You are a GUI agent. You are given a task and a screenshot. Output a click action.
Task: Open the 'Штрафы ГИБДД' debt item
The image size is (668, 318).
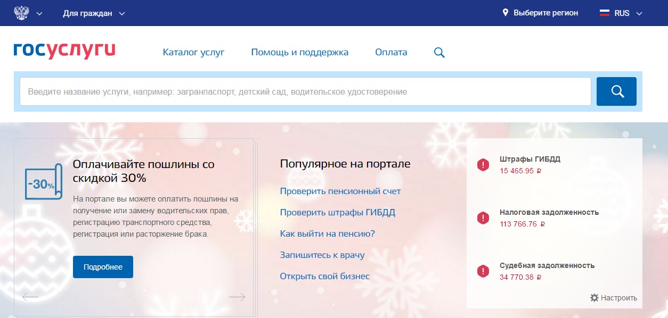click(530, 159)
